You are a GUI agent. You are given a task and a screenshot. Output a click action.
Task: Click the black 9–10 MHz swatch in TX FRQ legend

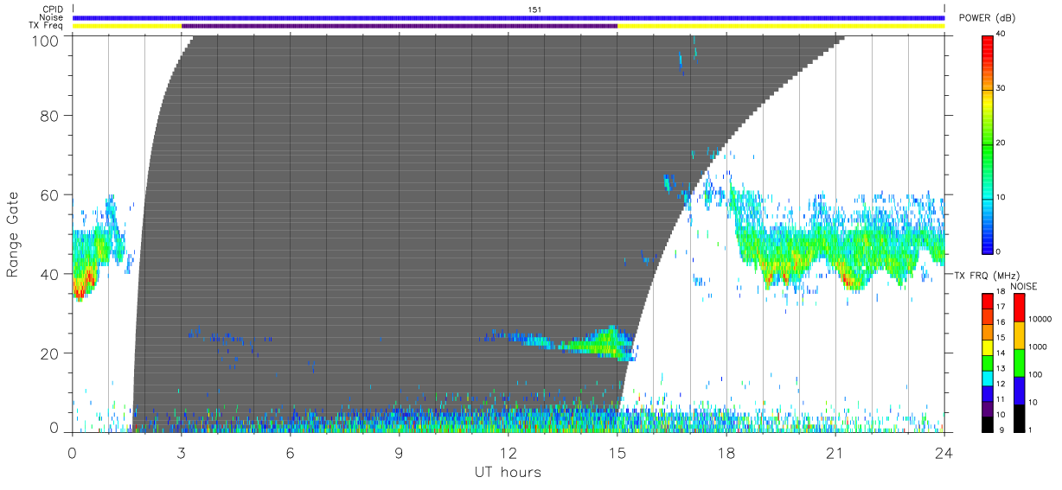point(988,424)
